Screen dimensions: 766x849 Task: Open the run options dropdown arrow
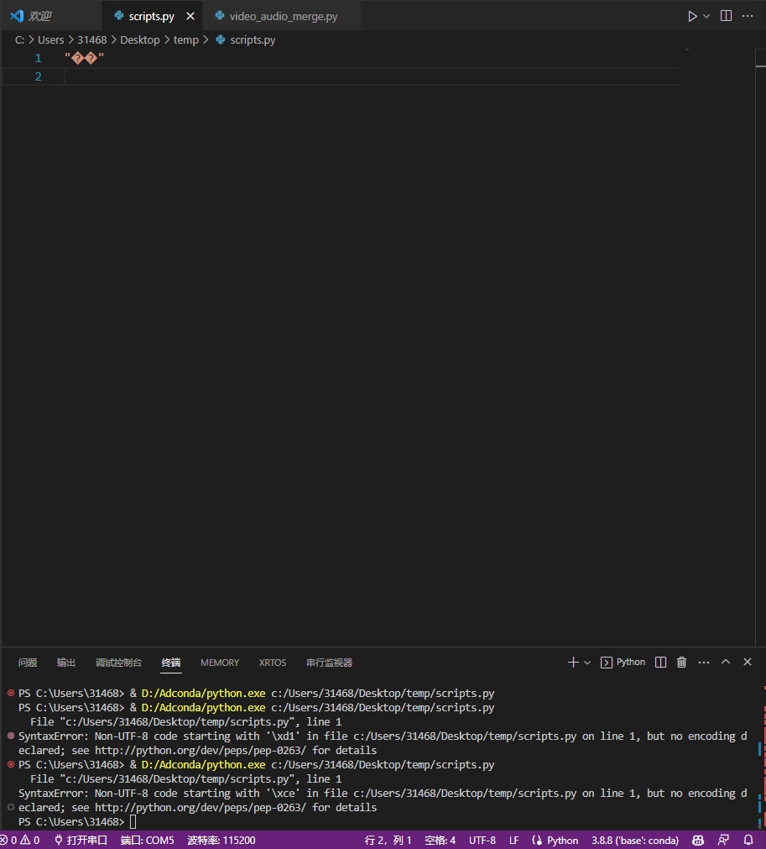tap(706, 16)
